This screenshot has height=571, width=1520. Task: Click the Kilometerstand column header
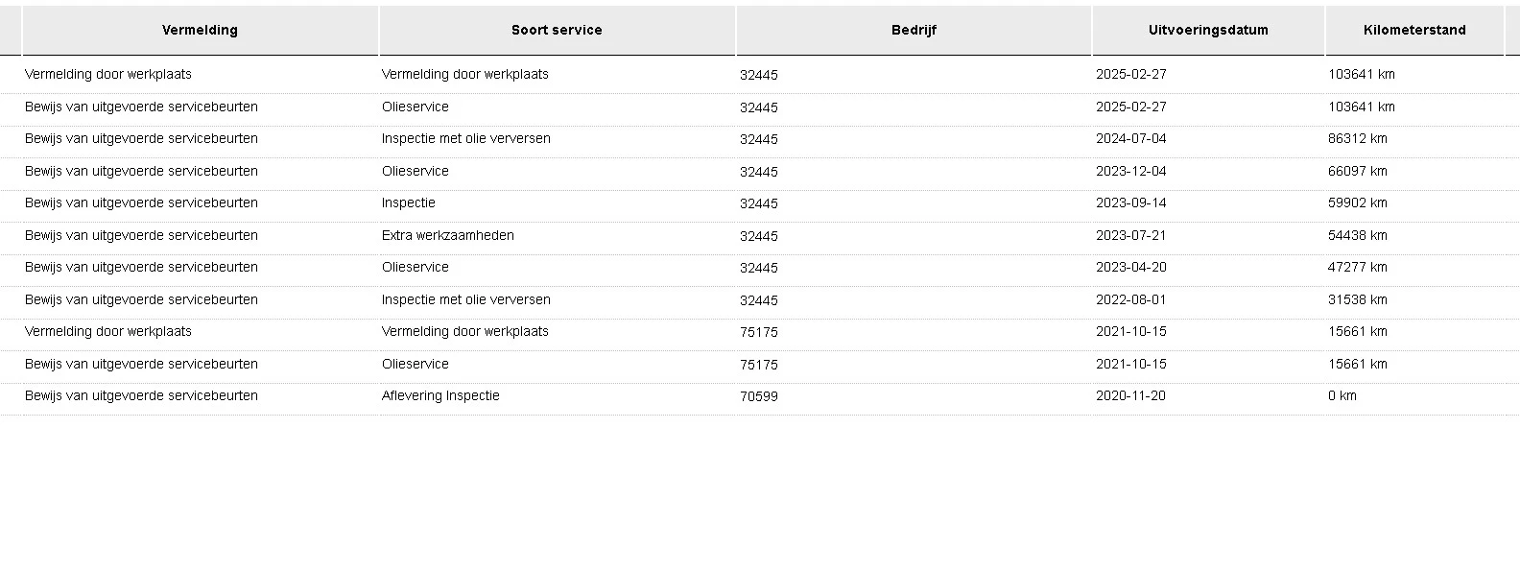(x=1414, y=30)
